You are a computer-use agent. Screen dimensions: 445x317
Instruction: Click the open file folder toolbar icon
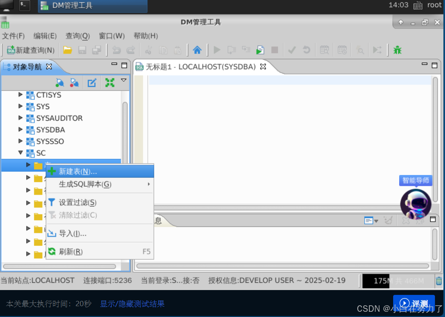point(68,50)
